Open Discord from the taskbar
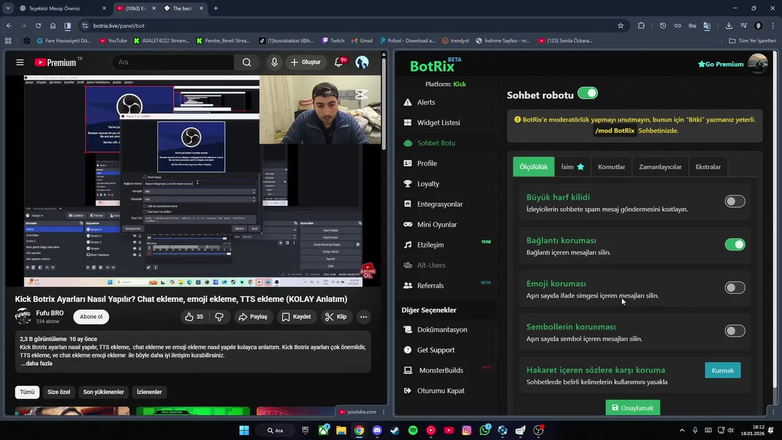782x440 pixels. [377, 430]
